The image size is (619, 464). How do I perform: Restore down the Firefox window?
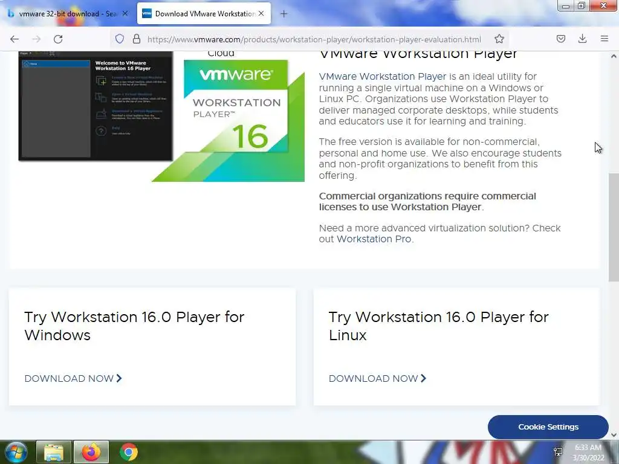(582, 6)
